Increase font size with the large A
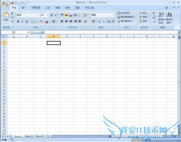Viewport: 181px width, 142px height. (x=52, y=15)
